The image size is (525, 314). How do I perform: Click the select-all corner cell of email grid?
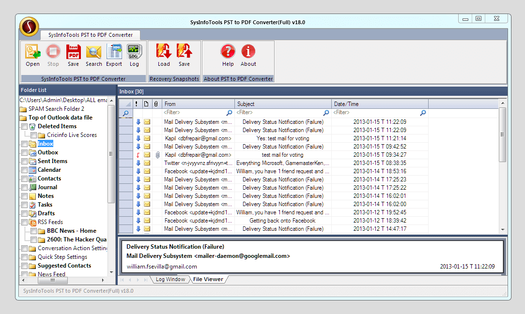(126, 104)
